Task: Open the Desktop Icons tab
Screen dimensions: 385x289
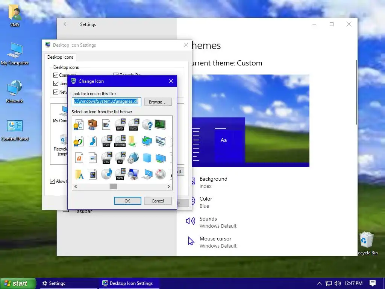Action: (x=60, y=57)
